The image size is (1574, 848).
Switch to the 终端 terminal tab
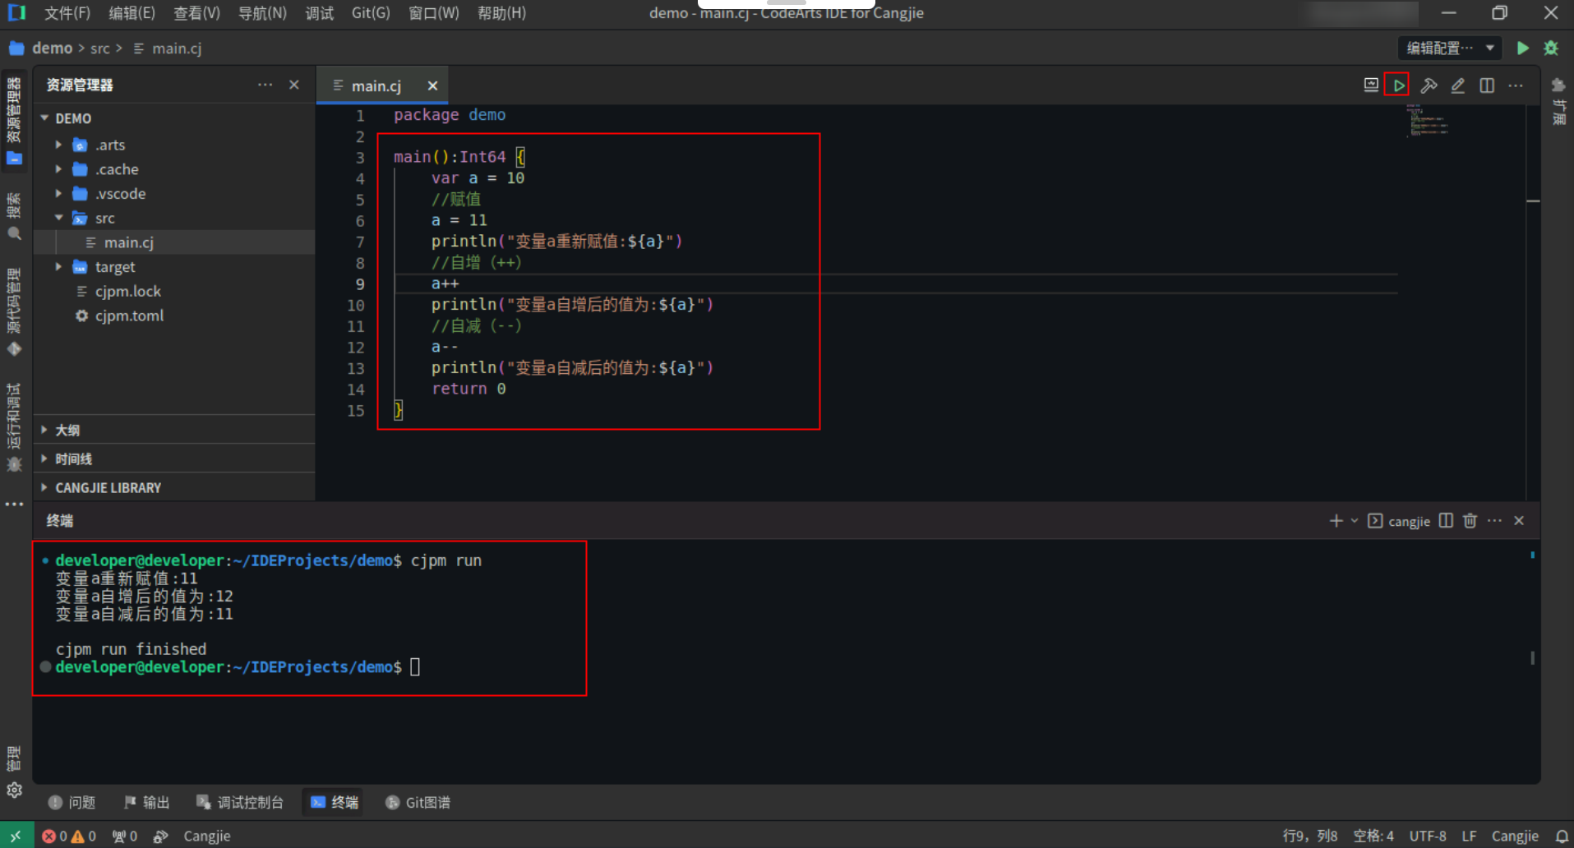[x=334, y=802]
